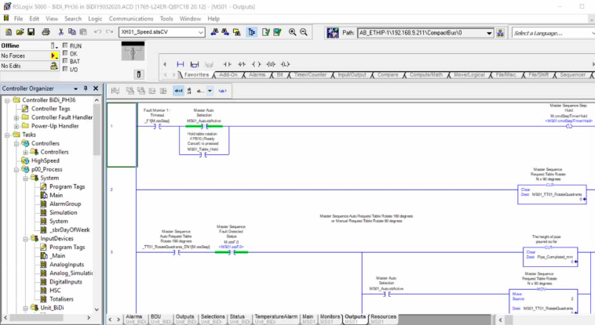Viewport: 595px width, 325px height.
Task: Switch to the Timer/Counter instruction tab
Action: 310,75
